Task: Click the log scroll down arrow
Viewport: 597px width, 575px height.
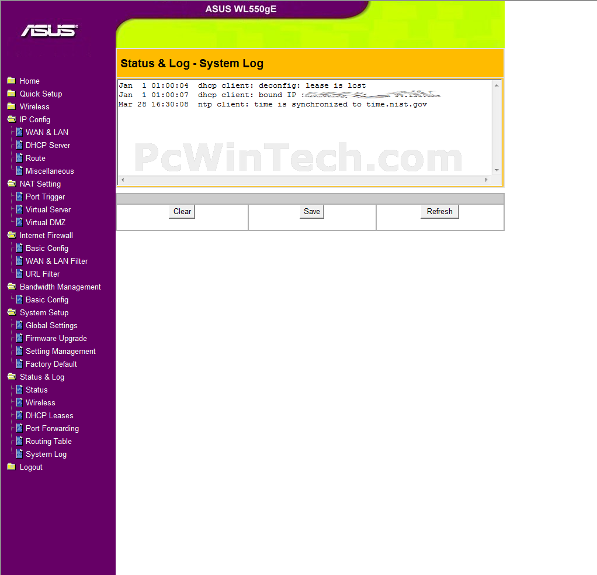Action: coord(497,170)
